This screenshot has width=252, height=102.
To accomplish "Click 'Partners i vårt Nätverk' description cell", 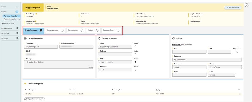I will click(76, 94).
